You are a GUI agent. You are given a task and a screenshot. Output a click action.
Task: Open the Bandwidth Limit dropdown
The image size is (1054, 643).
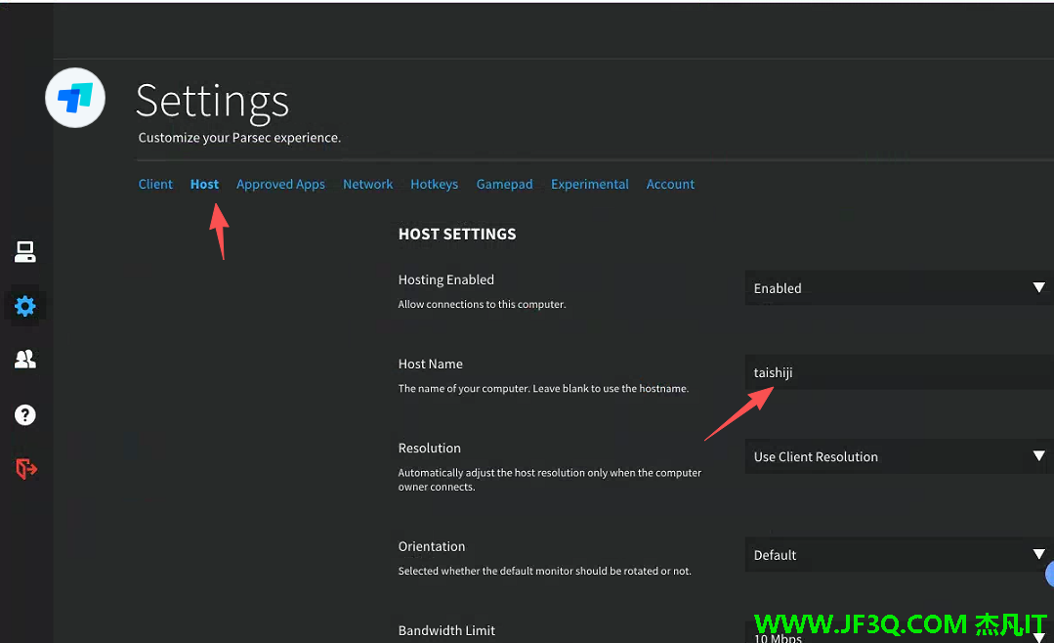[x=899, y=633]
